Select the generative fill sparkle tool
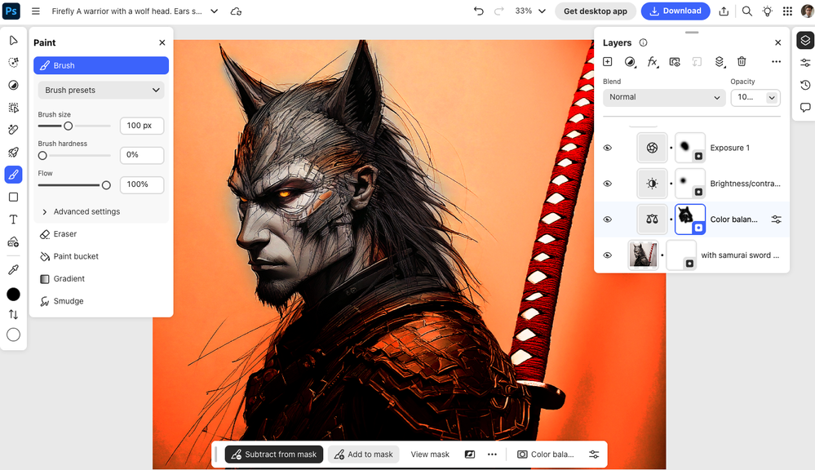The width and height of the screenshot is (815, 470). point(14,62)
